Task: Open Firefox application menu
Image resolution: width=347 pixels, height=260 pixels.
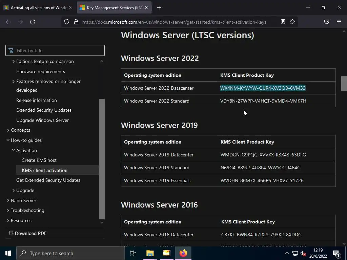Action: click(x=339, y=22)
